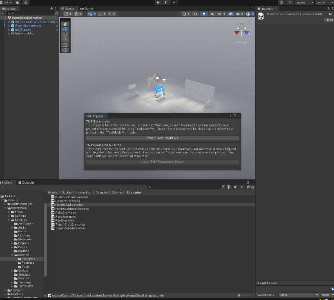Click the Unity Cloud services icon

pos(18,2)
